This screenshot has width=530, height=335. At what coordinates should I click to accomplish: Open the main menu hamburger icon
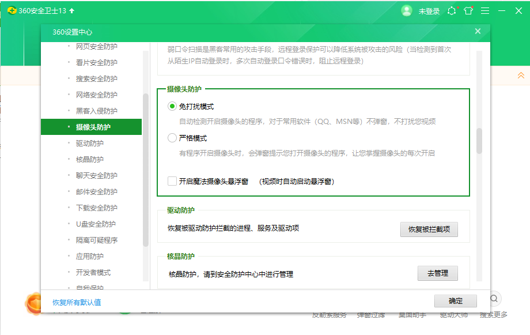tap(485, 11)
